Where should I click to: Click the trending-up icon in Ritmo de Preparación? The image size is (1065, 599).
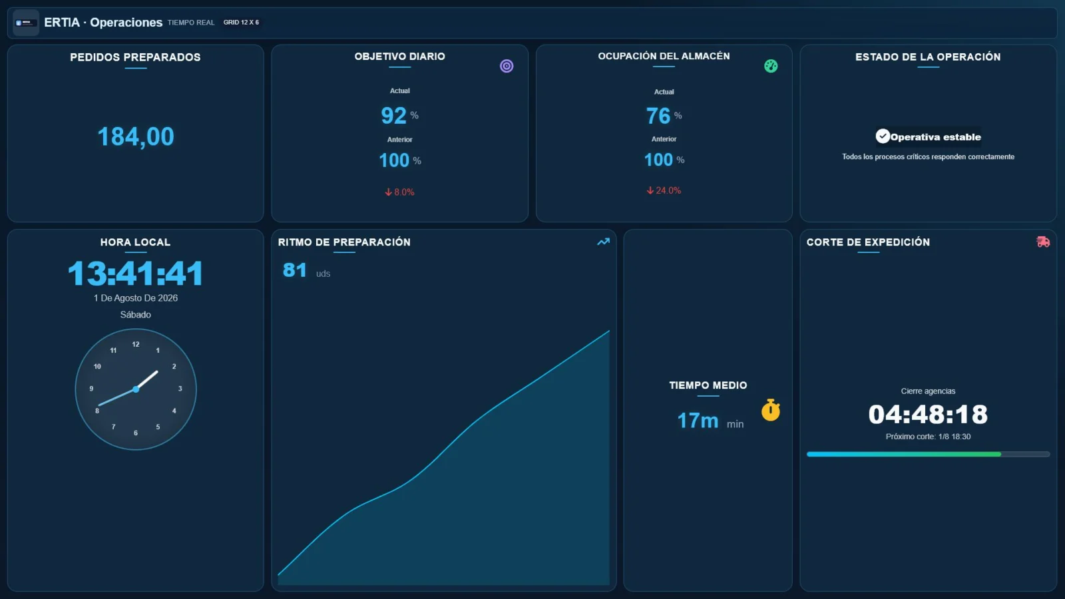(x=603, y=242)
